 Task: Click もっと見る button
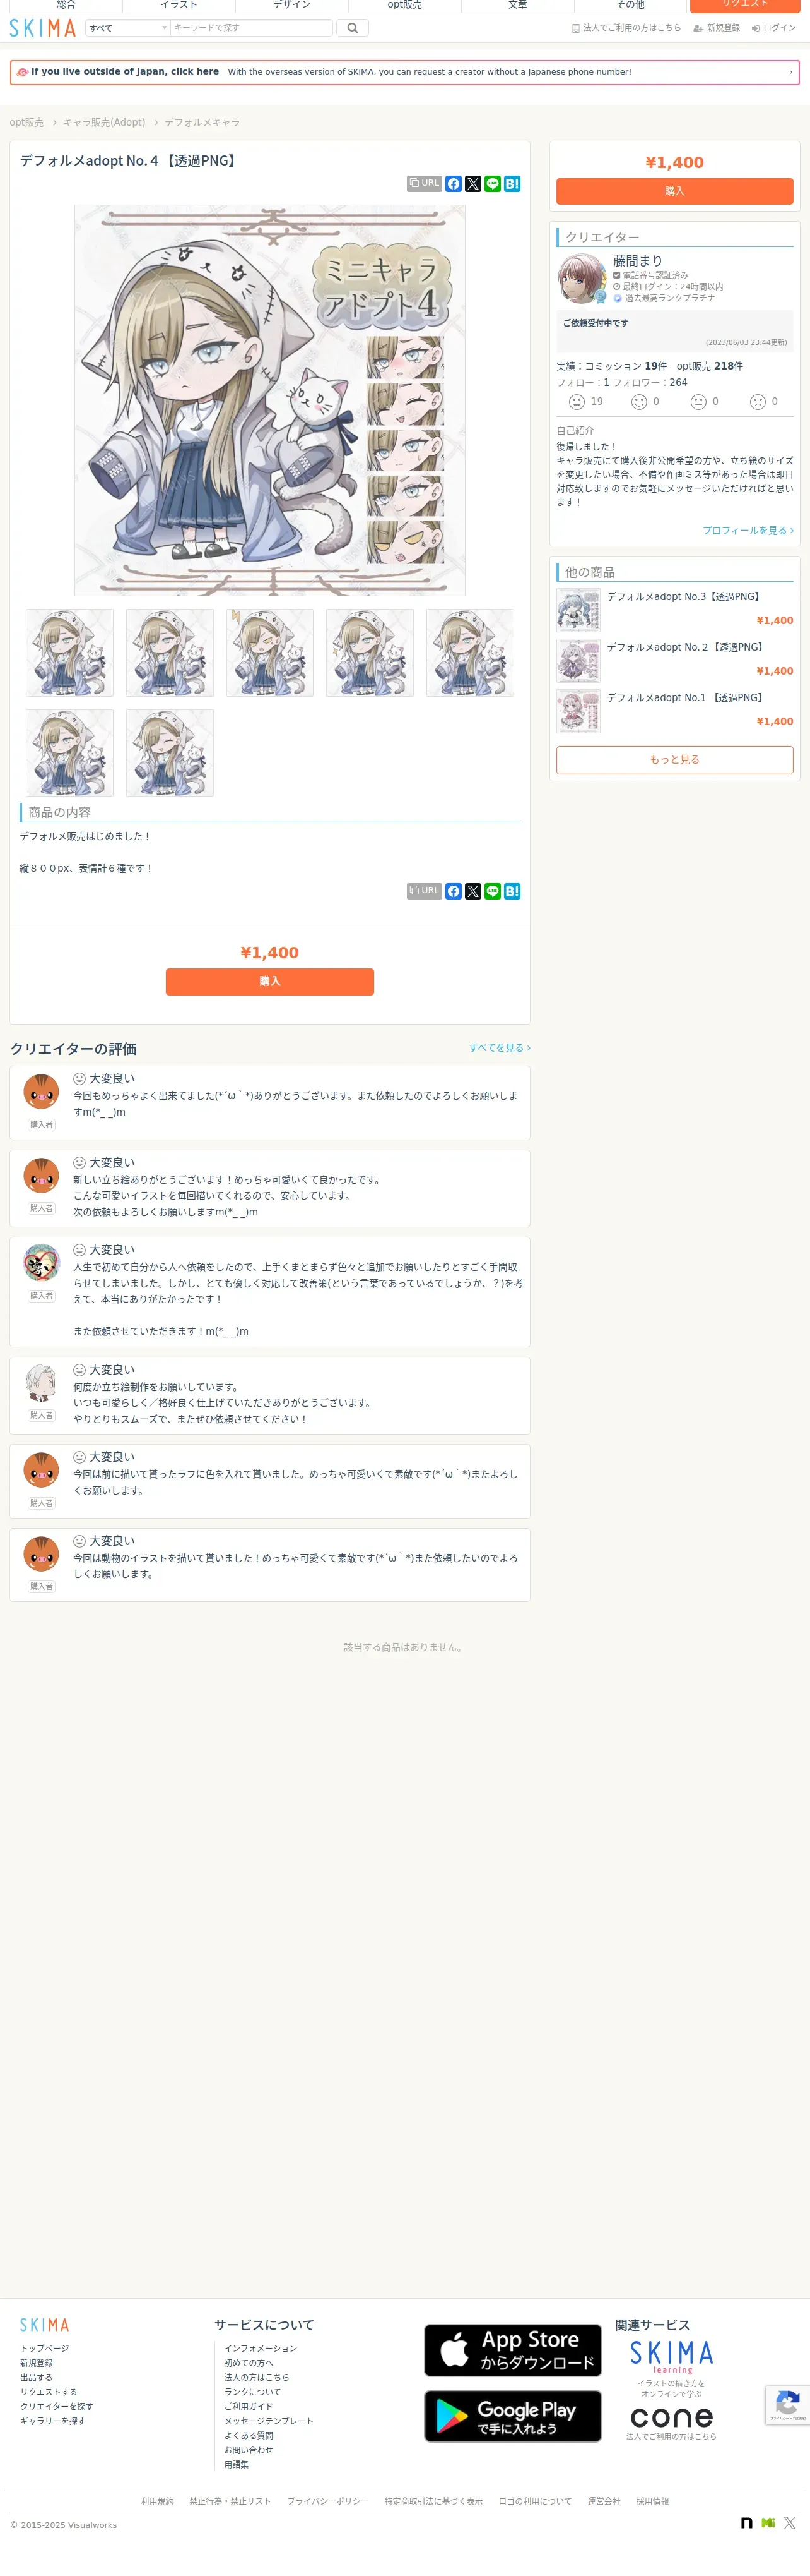[x=674, y=760]
